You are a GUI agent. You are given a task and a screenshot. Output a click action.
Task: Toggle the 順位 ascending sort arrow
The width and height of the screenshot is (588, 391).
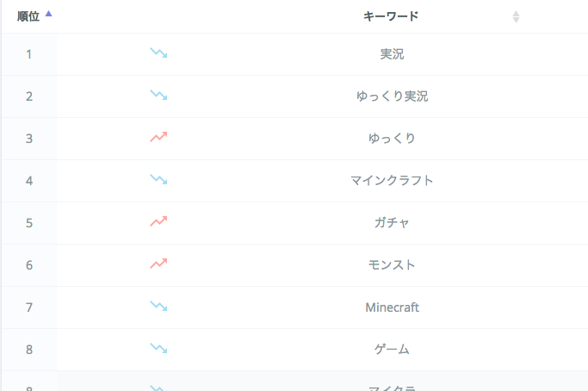48,14
